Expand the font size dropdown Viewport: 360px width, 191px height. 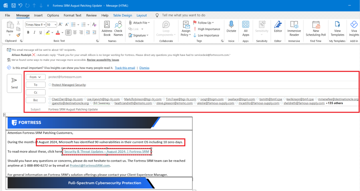[55, 25]
